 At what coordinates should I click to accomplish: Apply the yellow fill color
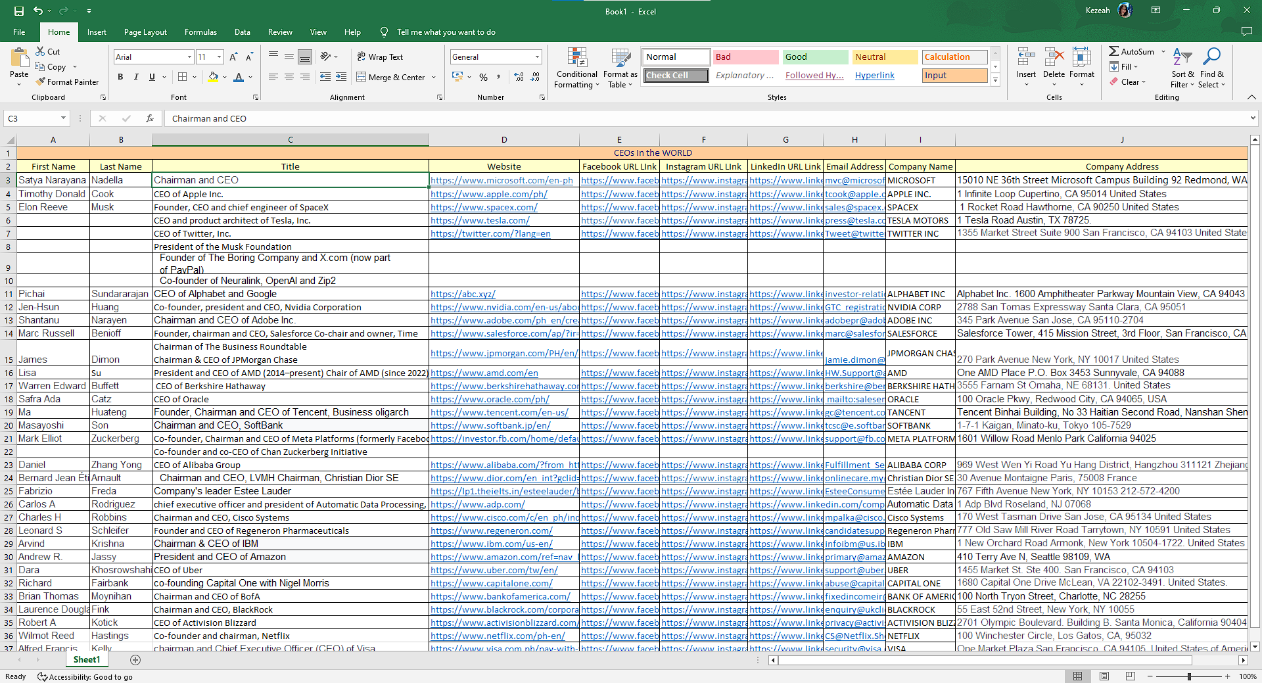click(x=213, y=77)
